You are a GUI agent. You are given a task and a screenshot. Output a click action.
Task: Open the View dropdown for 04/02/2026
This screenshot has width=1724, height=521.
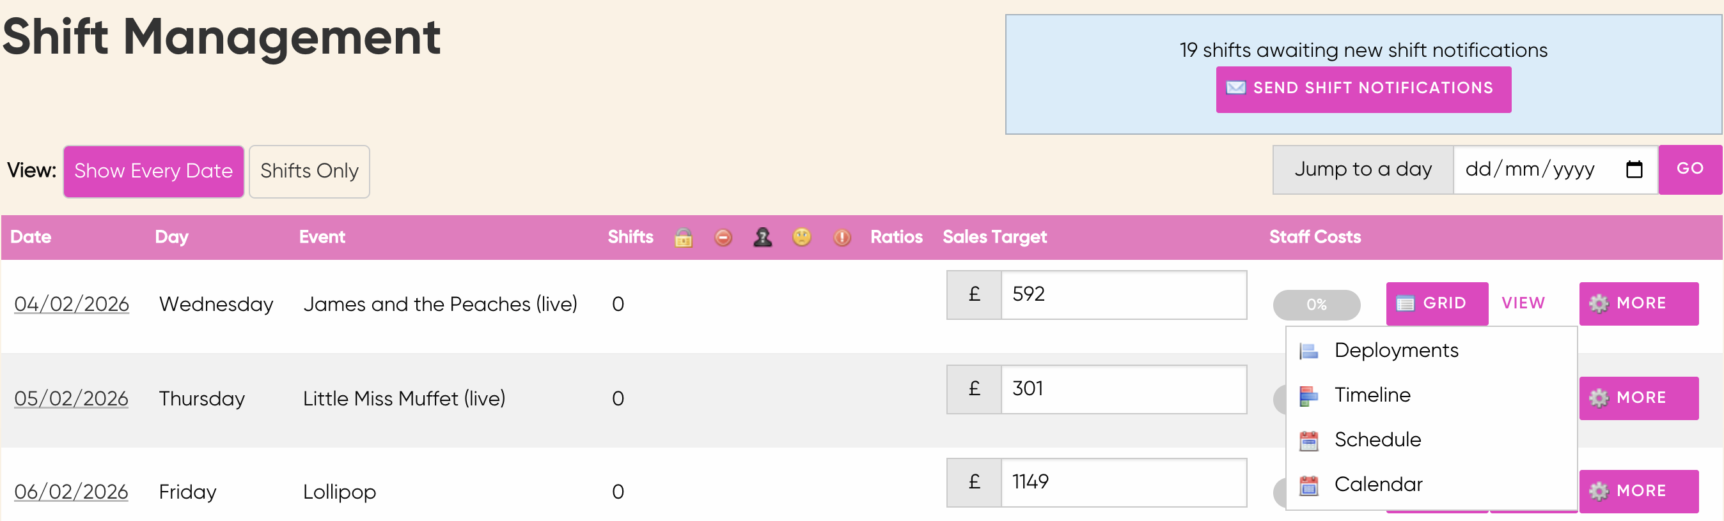point(1523,304)
